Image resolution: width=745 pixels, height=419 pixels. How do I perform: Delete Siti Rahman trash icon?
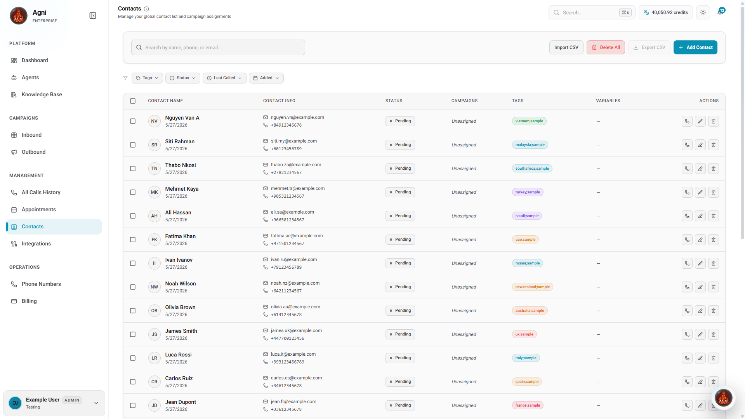[714, 145]
